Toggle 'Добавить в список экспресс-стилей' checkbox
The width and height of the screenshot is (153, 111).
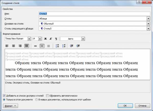4,96
